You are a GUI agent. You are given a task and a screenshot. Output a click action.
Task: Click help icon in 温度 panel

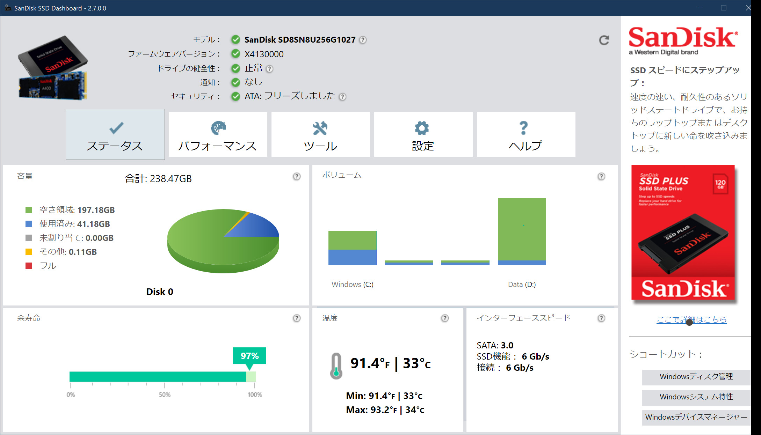pyautogui.click(x=445, y=318)
